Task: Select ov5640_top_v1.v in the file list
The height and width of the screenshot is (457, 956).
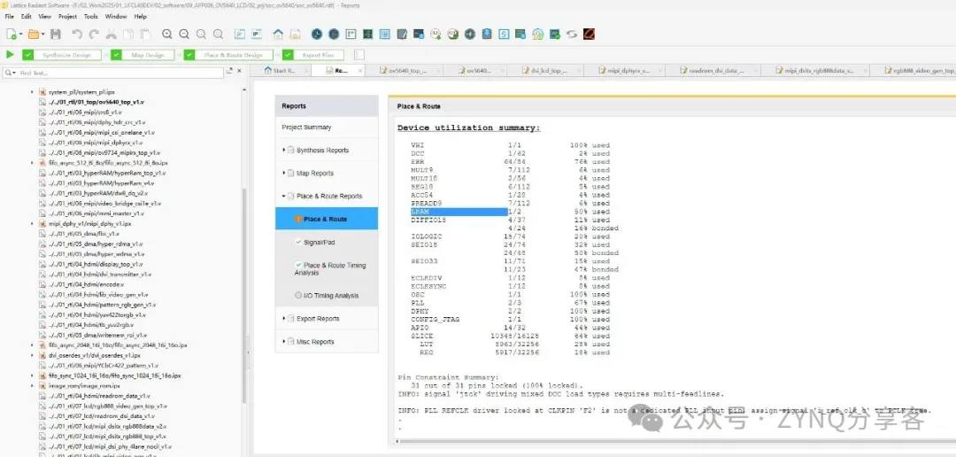Action: [96, 102]
